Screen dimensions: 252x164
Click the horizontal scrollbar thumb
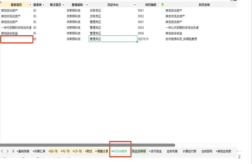87,145
